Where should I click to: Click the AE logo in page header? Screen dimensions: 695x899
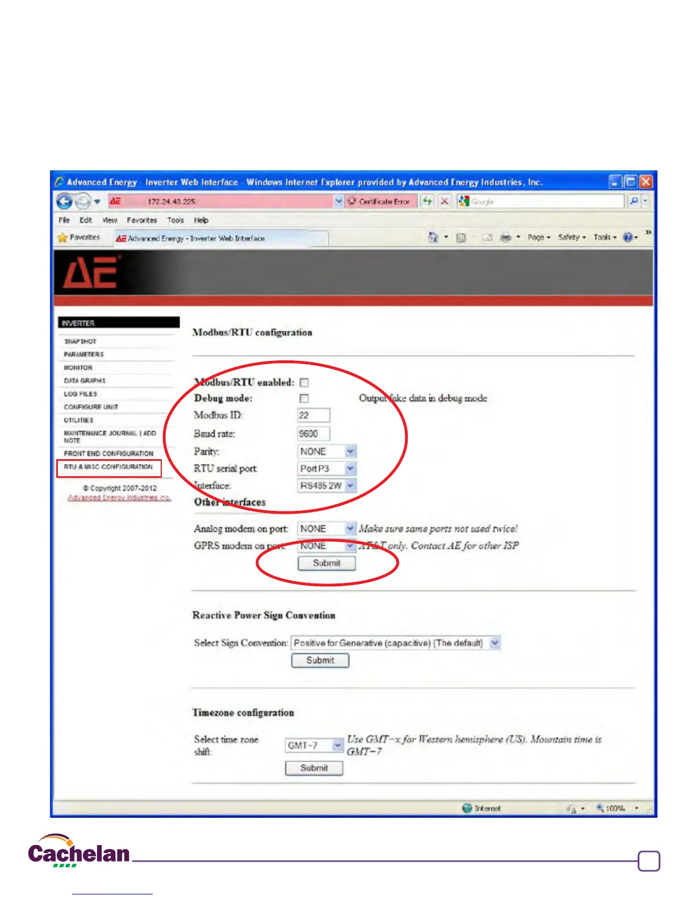click(91, 272)
